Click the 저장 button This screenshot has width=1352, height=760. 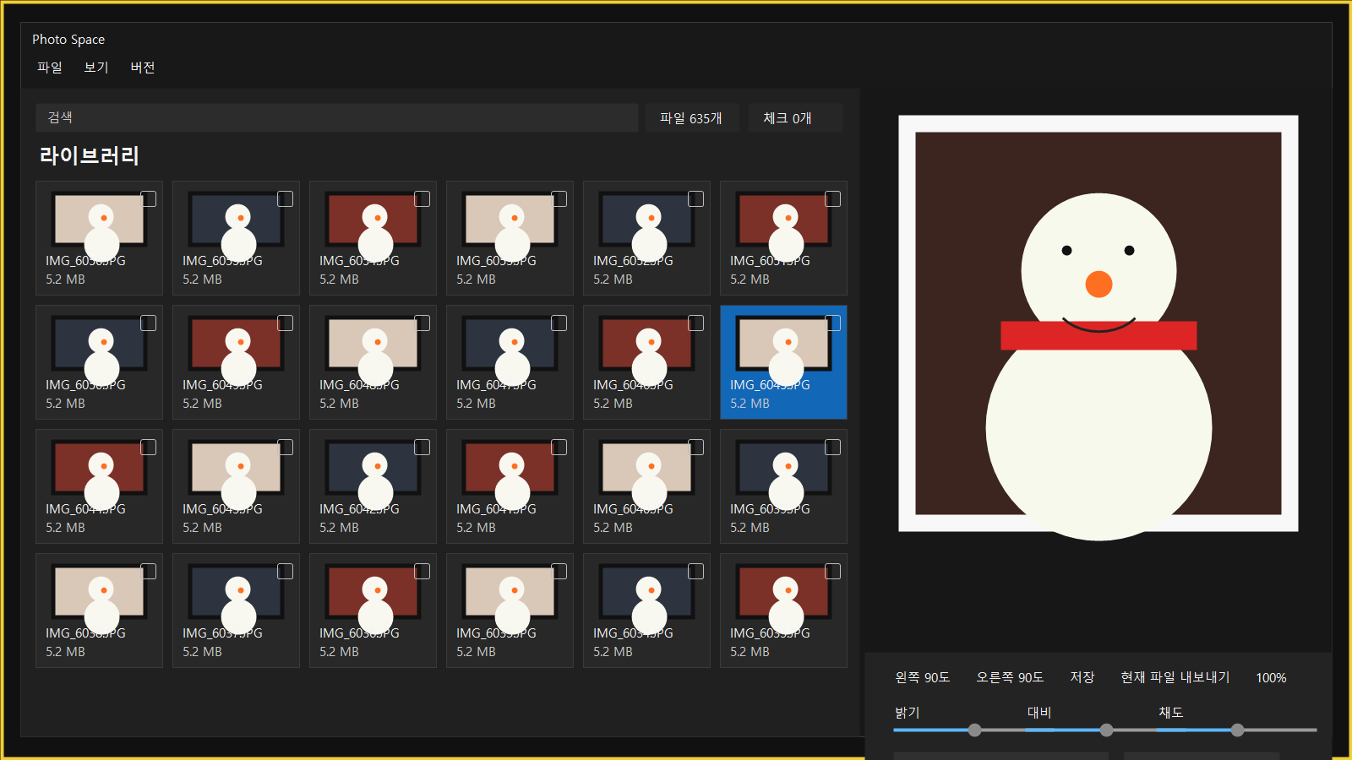click(1082, 677)
